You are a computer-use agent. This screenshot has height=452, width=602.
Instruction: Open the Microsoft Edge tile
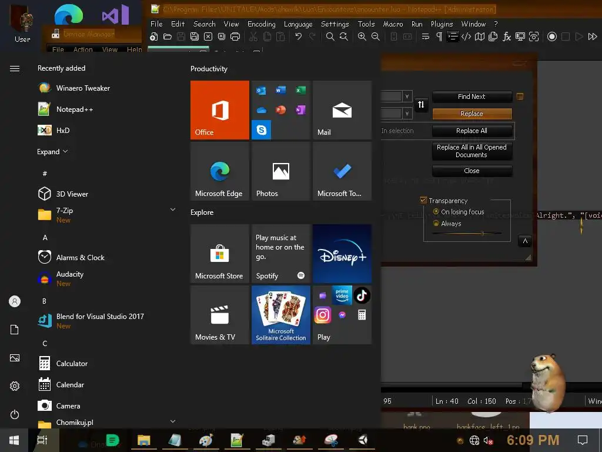tap(220, 171)
